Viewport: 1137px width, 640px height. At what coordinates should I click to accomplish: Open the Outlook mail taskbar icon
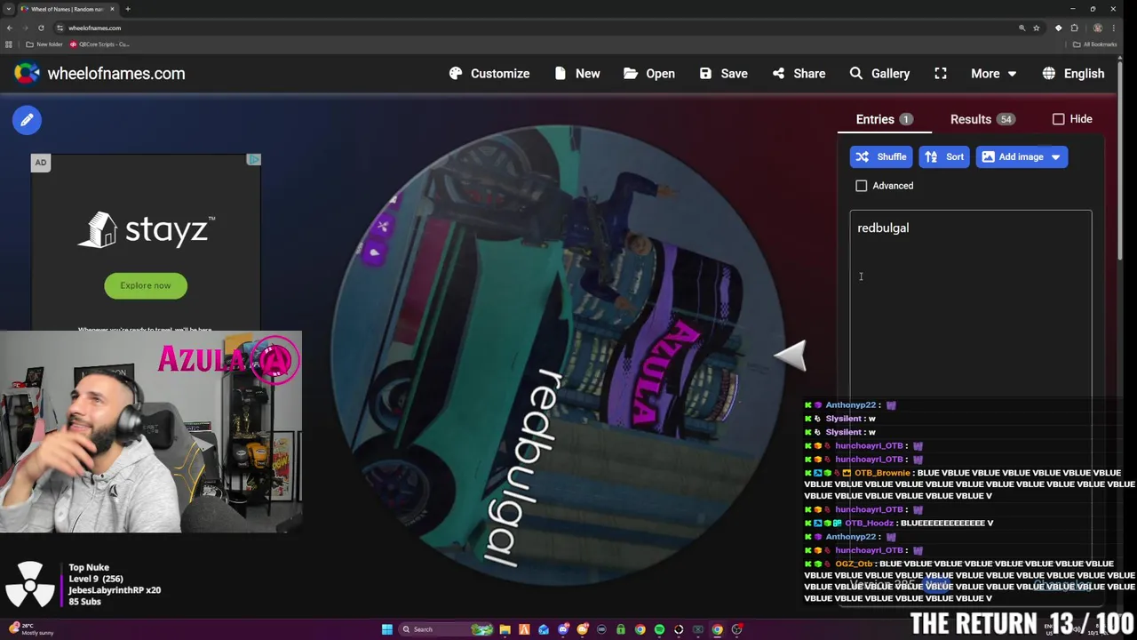click(x=544, y=629)
